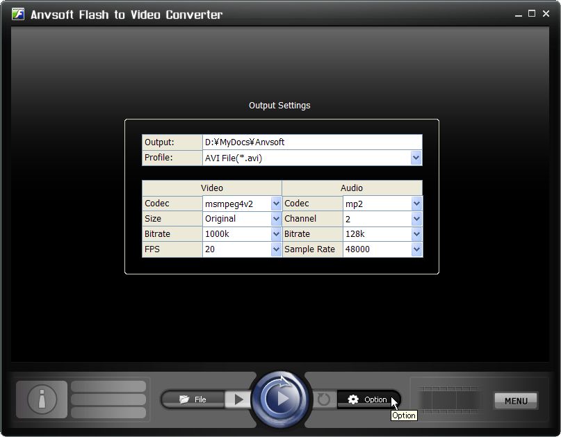Screen dimensions: 561x437
Task: Click the mp2 audio codec value
Action: pos(355,204)
